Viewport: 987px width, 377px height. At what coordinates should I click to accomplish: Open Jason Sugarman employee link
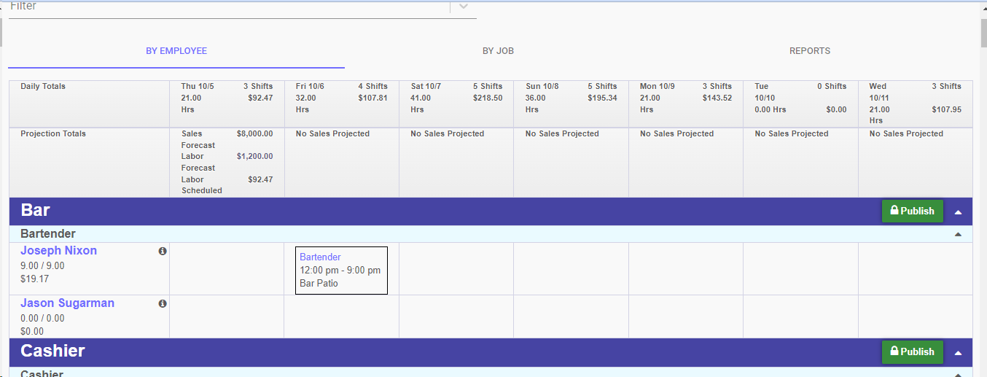tap(67, 303)
